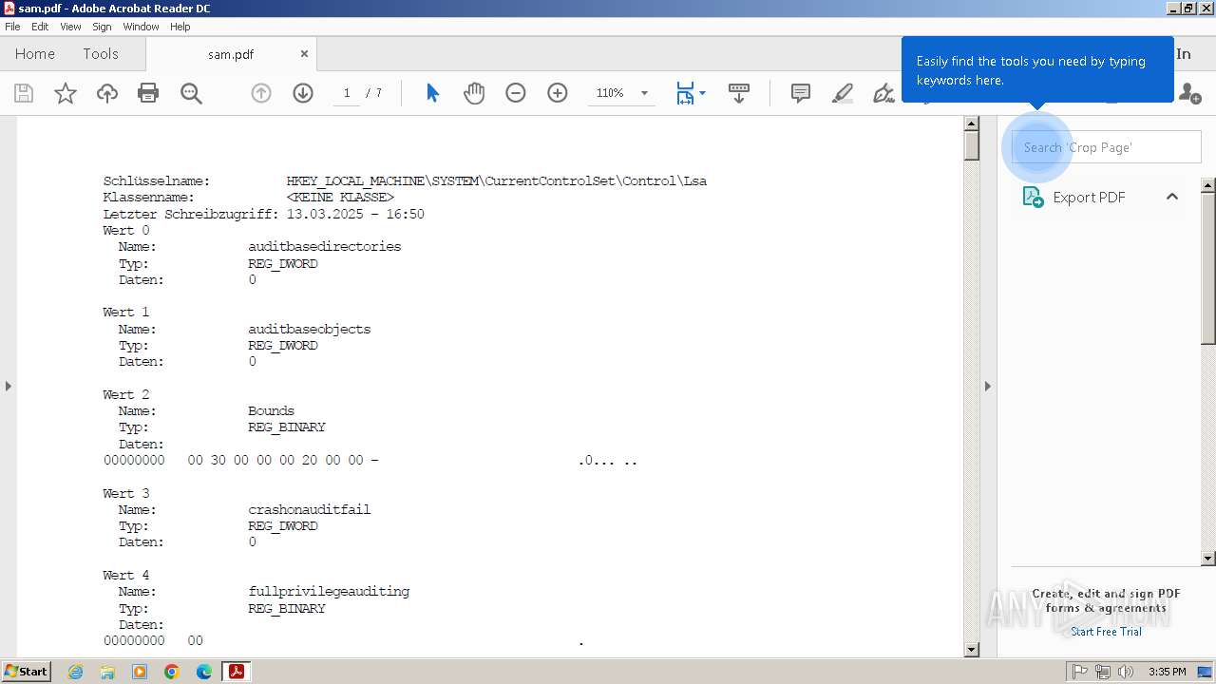Activate the Hand pan tool
This screenshot has height=684, width=1216.
pos(474,93)
